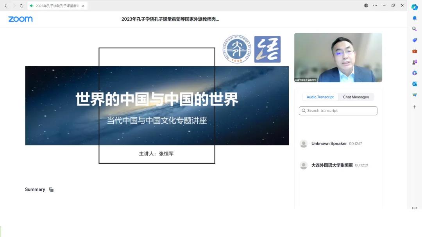Click the Zoom logo
The image size is (422, 237).
click(x=20, y=19)
